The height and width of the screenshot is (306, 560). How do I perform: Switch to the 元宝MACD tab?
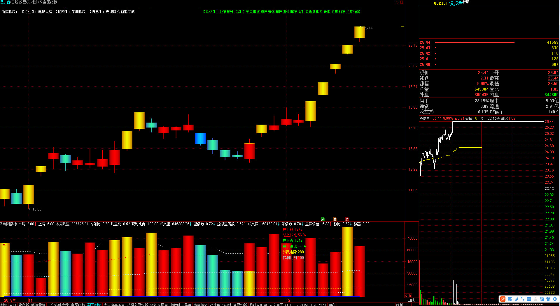(x=303, y=305)
